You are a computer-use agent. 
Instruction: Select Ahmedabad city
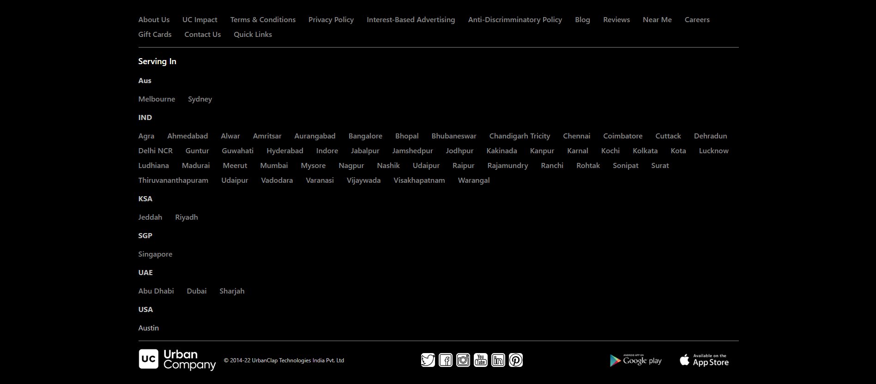187,136
